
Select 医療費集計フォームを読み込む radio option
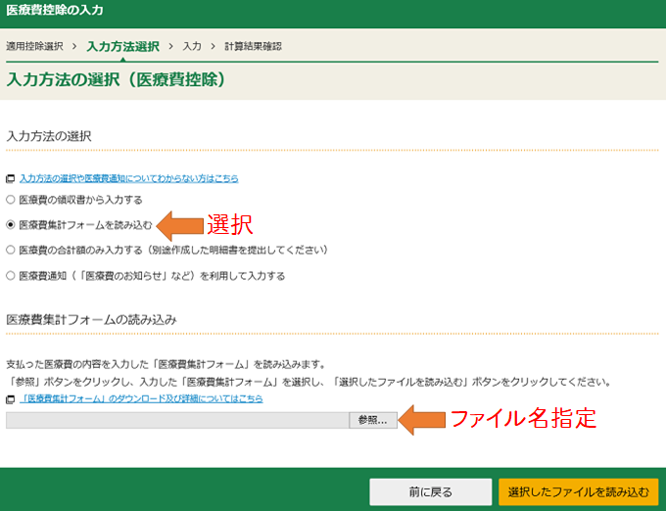coord(11,225)
